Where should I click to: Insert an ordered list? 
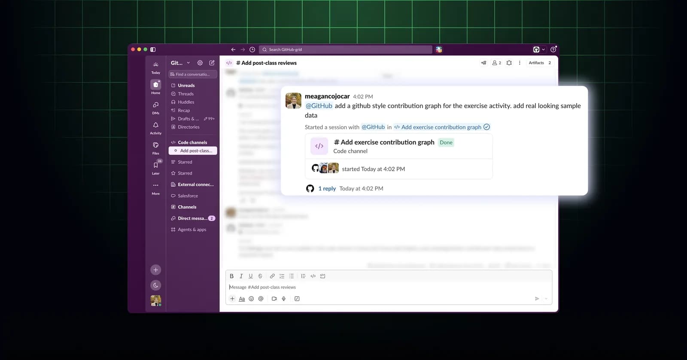tap(282, 276)
